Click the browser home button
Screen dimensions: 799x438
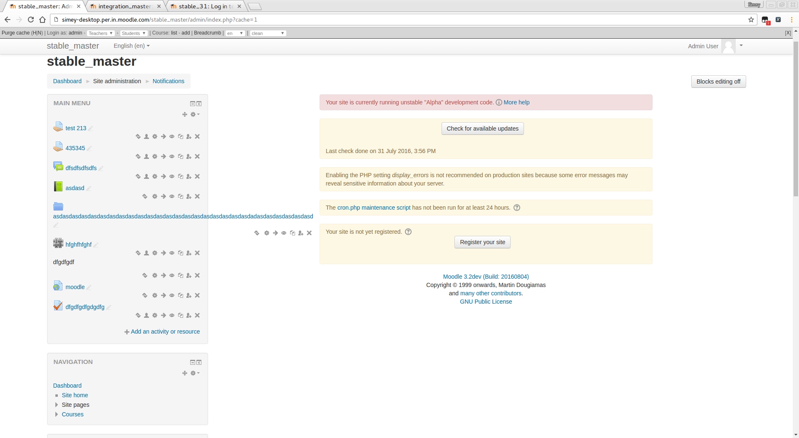coord(42,20)
